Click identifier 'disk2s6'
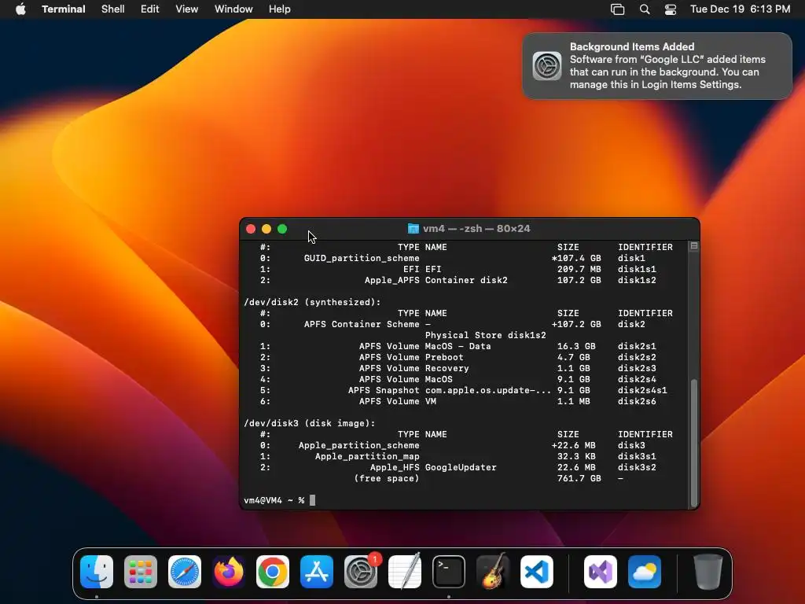Viewport: 805px width, 604px height. [x=637, y=401]
